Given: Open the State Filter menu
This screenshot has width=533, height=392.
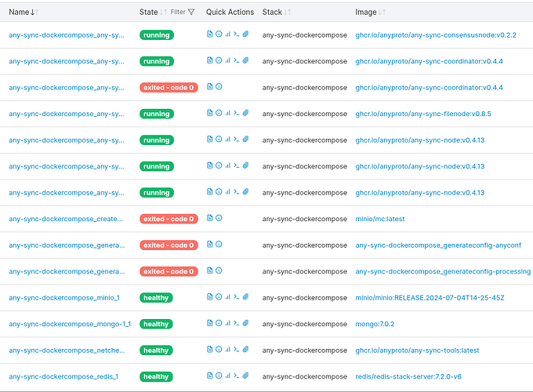Looking at the screenshot, I should (x=182, y=13).
